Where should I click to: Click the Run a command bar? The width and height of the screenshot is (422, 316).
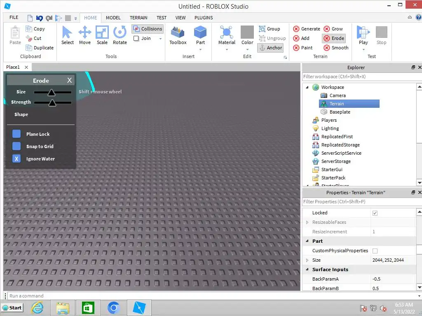pos(214,296)
